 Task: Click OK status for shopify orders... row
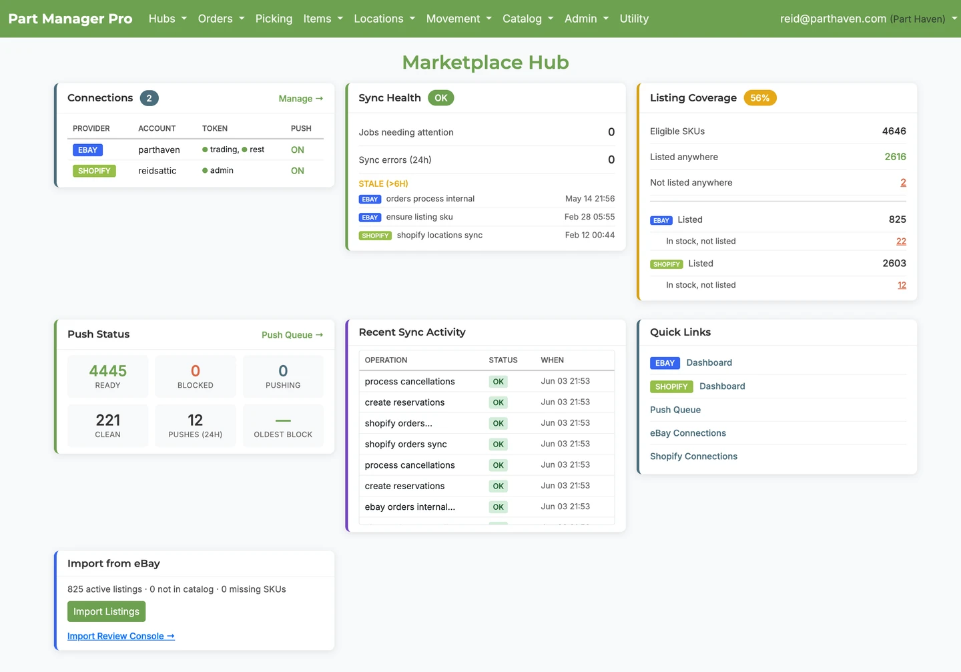pos(498,424)
